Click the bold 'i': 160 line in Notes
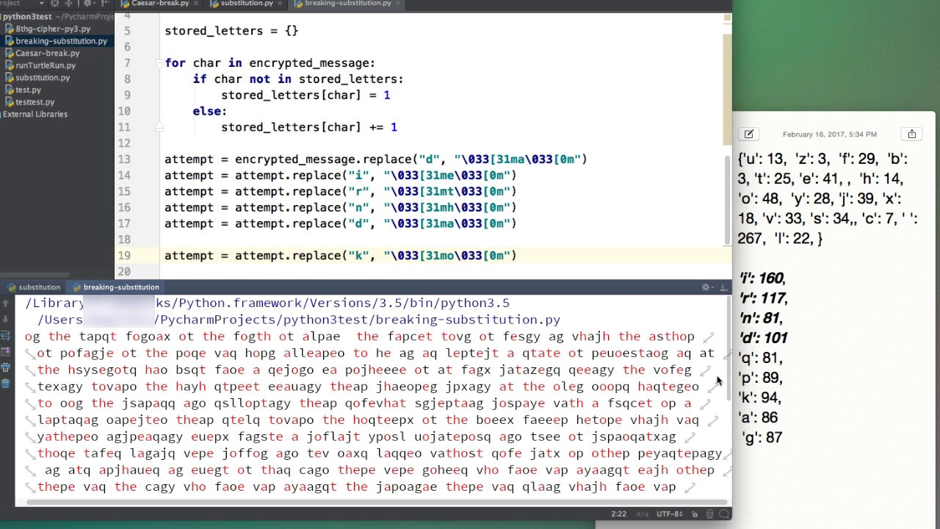Image resolution: width=940 pixels, height=529 pixels. pos(763,278)
